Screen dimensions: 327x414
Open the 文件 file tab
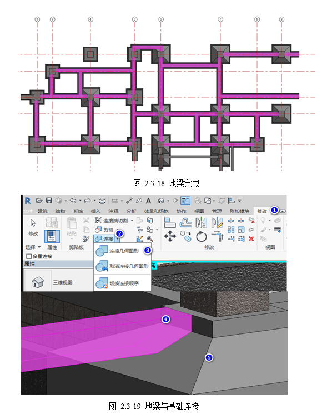28,211
